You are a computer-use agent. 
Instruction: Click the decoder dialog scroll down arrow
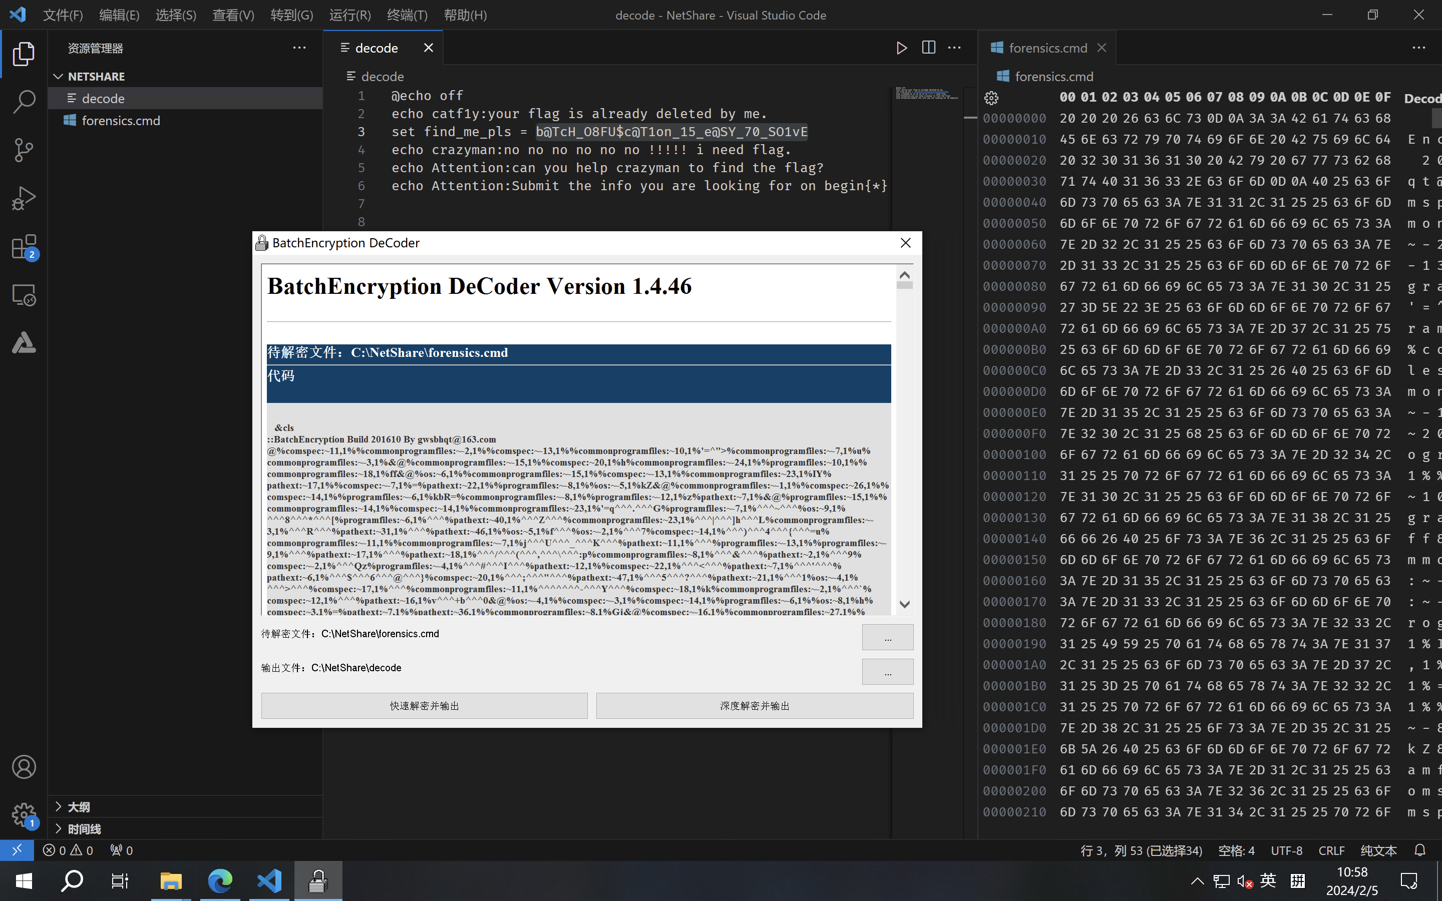click(905, 604)
